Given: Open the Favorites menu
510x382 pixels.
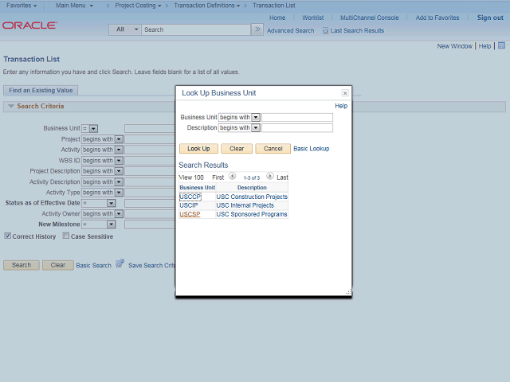Looking at the screenshot, I should pos(22,6).
